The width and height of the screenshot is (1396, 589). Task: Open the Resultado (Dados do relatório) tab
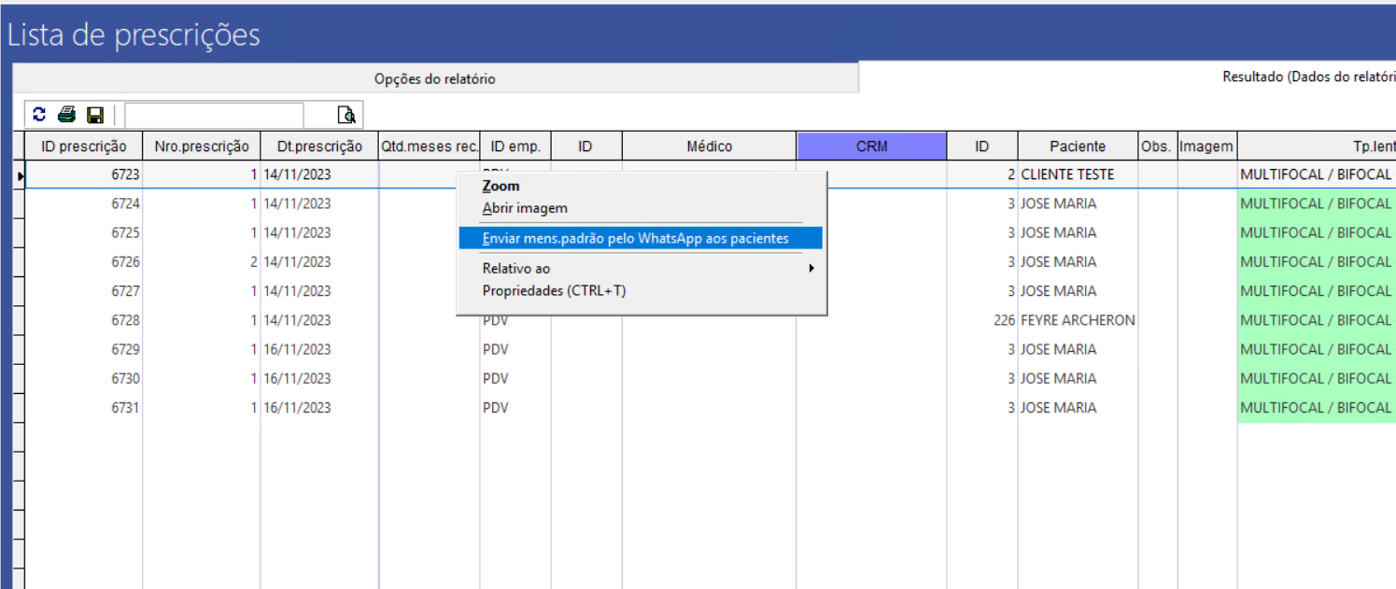coord(1307,77)
